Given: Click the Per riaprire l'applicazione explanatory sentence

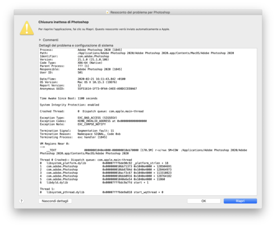Looking at the screenshot, I should pyautogui.click(x=104, y=29).
